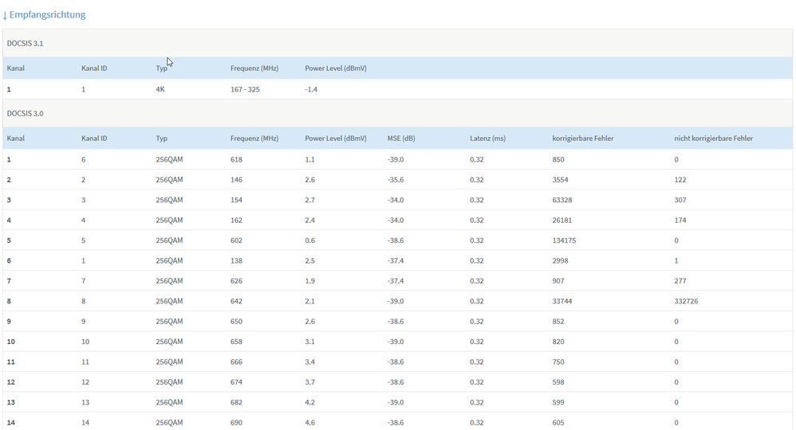
Task: Click correctable errors value 2998
Action: [561, 260]
